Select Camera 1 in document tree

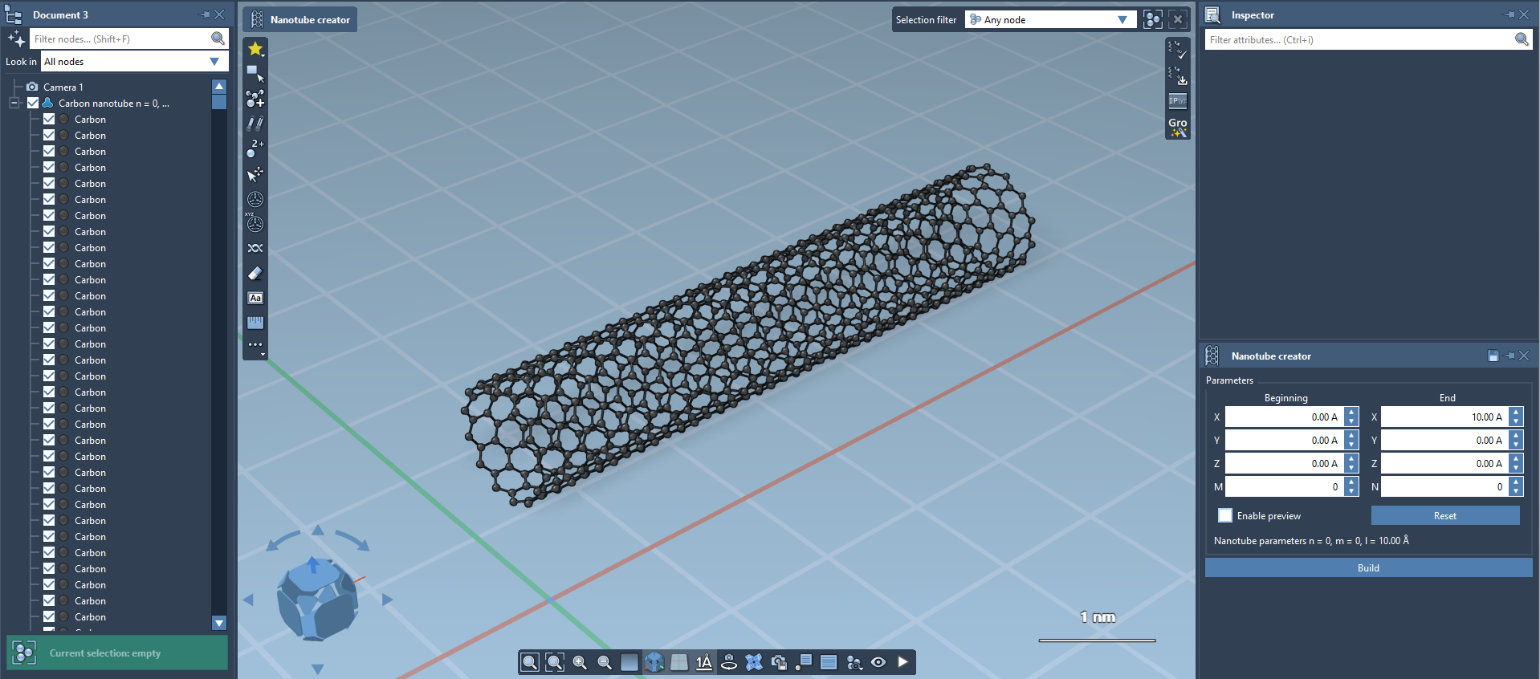[63, 87]
